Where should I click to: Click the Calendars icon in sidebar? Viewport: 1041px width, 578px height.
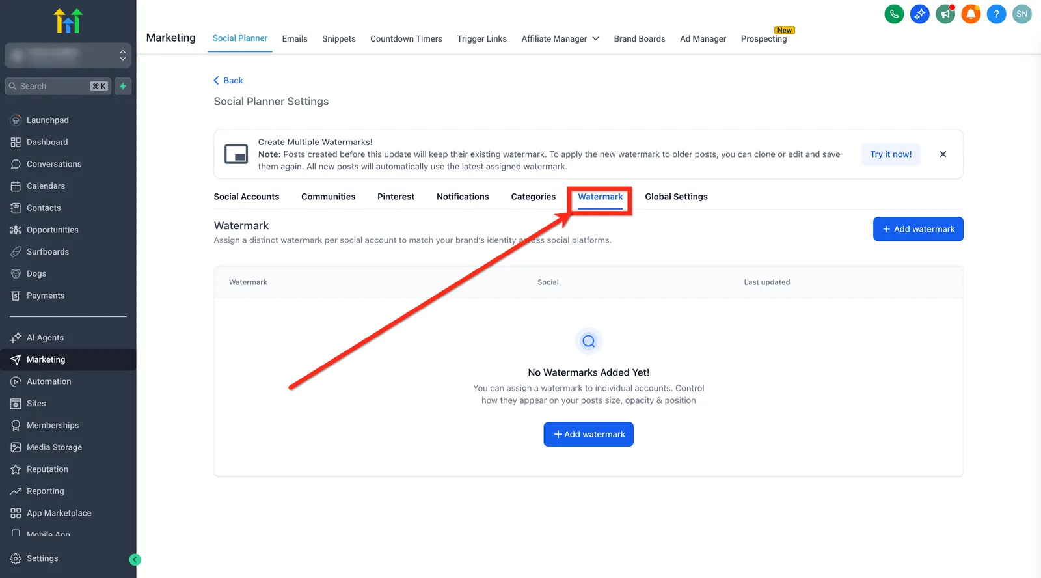16,186
